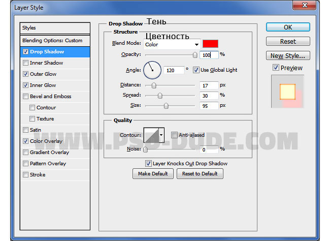Focus the Opacity value field

[209, 55]
